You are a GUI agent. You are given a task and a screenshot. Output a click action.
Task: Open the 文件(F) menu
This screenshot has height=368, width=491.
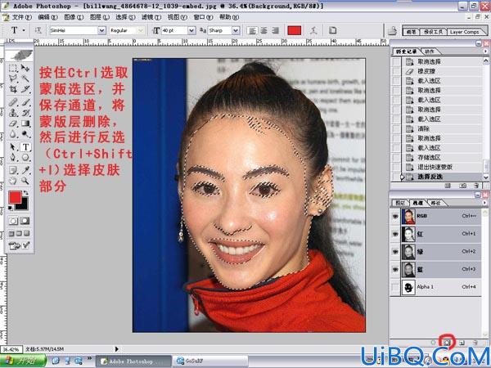click(x=21, y=17)
